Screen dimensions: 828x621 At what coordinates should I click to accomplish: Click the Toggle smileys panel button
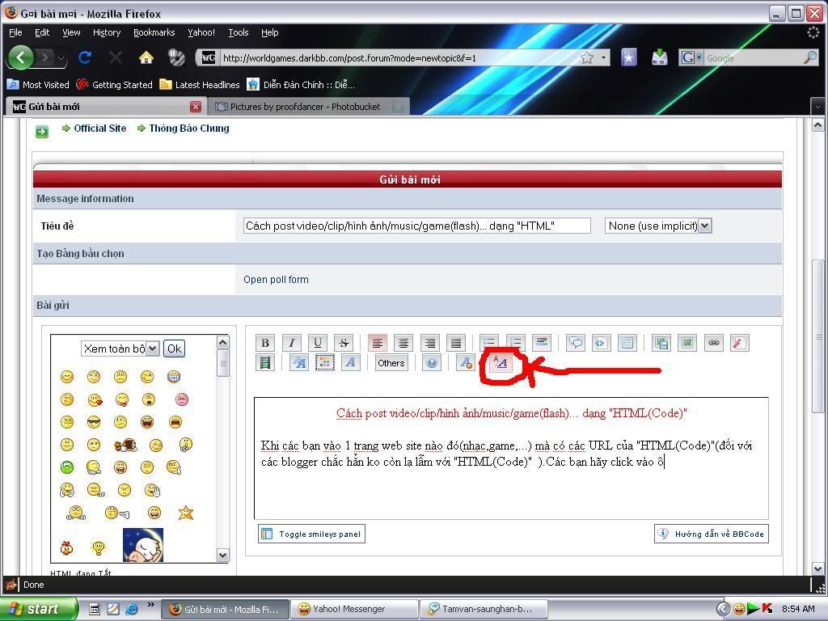click(311, 534)
